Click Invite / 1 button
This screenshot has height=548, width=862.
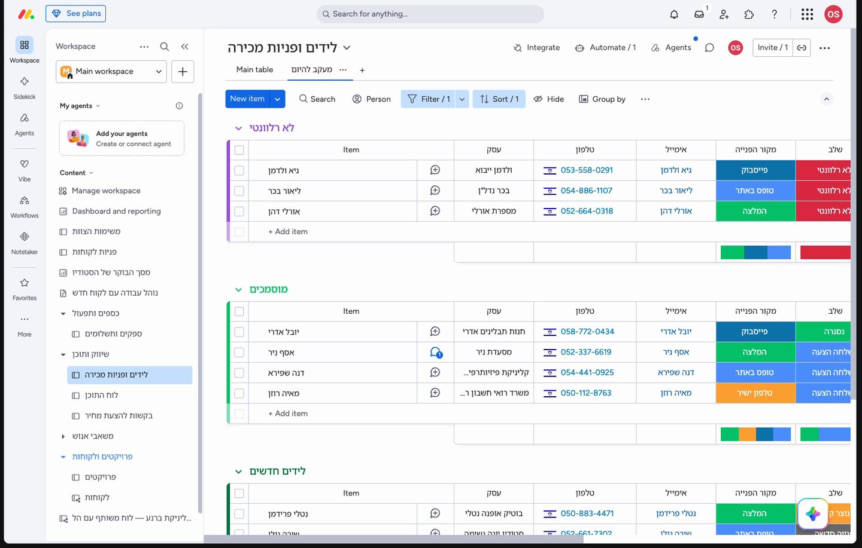773,48
